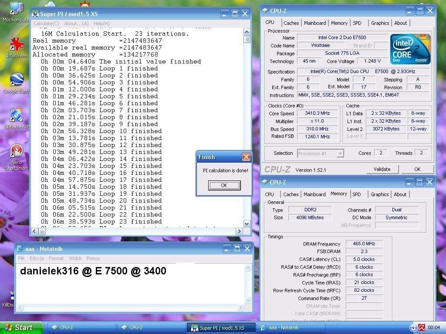446x334 pixels.
Task: Open the Plik menu in Notatnik
Action: pos(21,258)
